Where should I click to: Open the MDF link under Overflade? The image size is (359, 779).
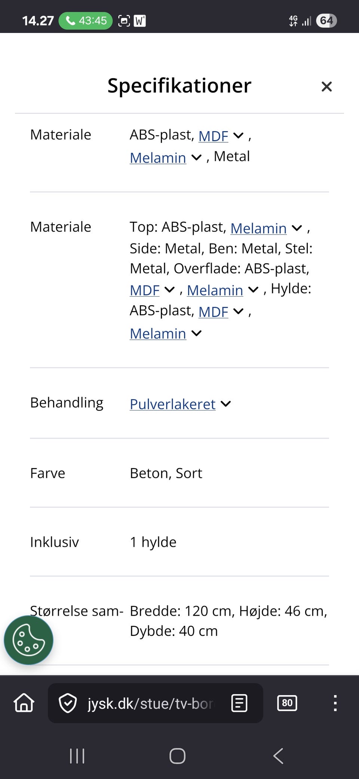tap(144, 290)
